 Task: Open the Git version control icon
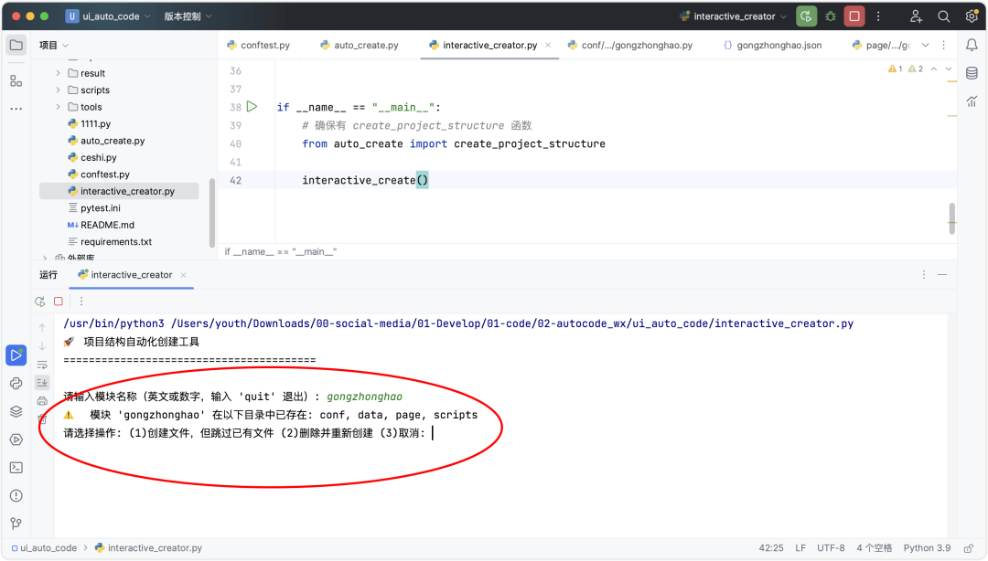pos(16,524)
